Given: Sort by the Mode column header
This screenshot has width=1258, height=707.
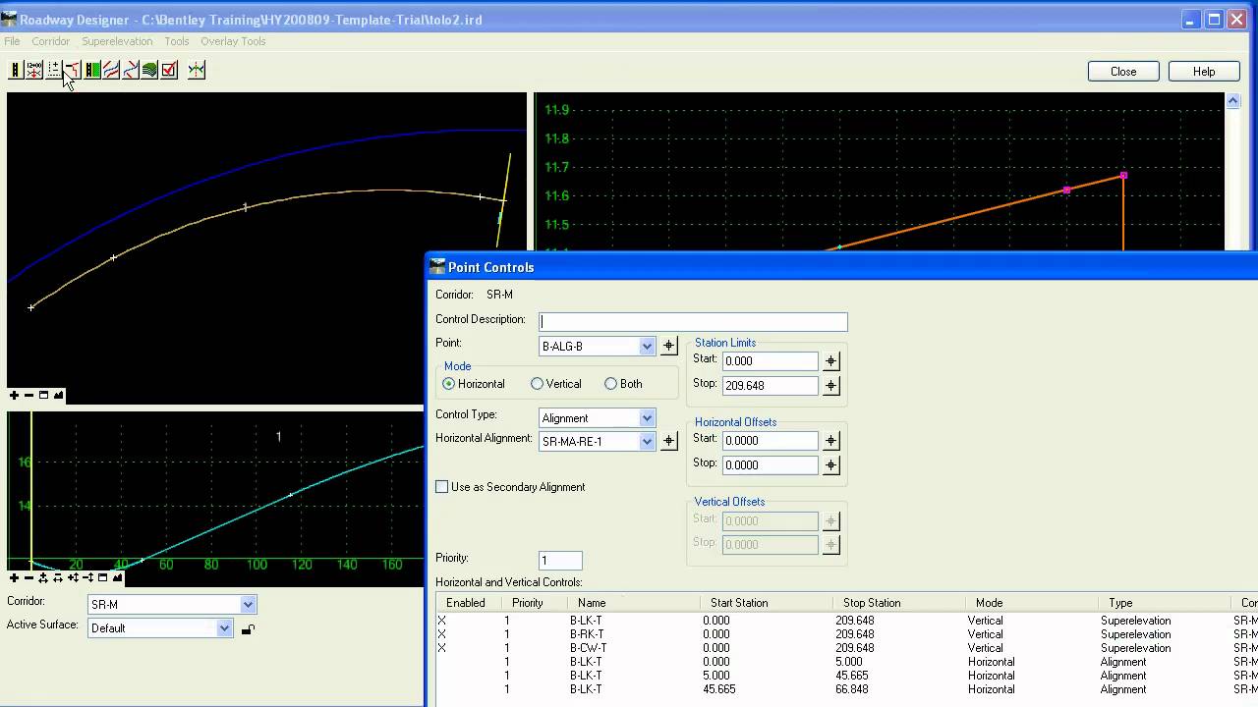Looking at the screenshot, I should click(1030, 603).
